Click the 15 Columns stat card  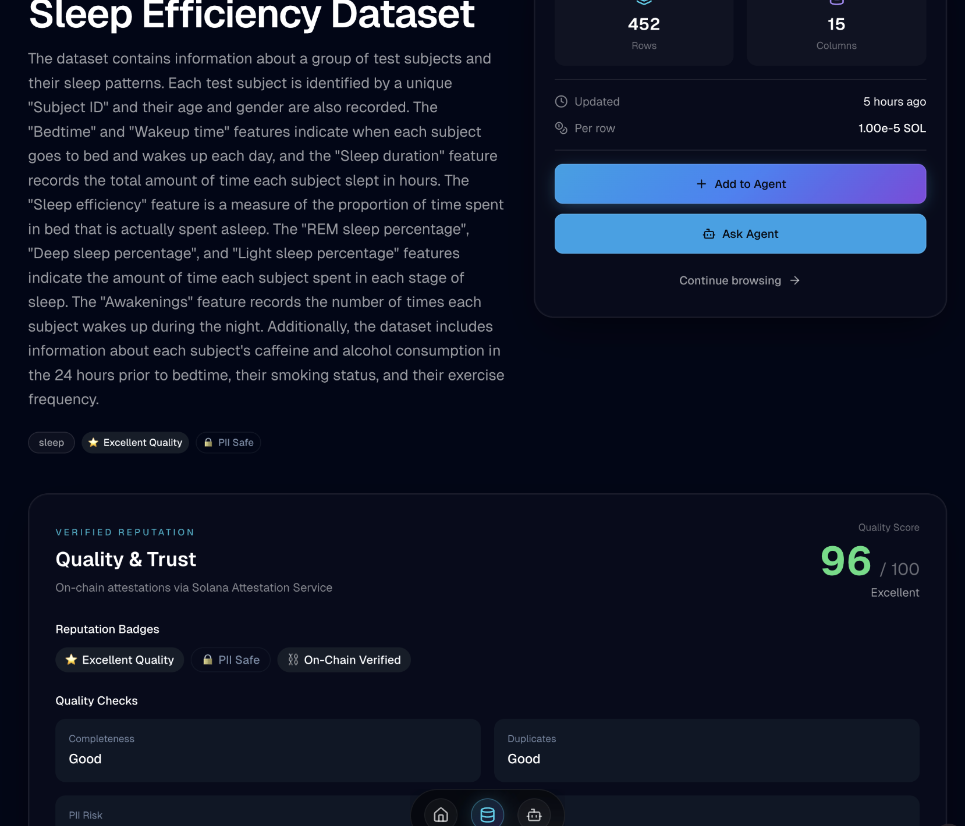836,33
